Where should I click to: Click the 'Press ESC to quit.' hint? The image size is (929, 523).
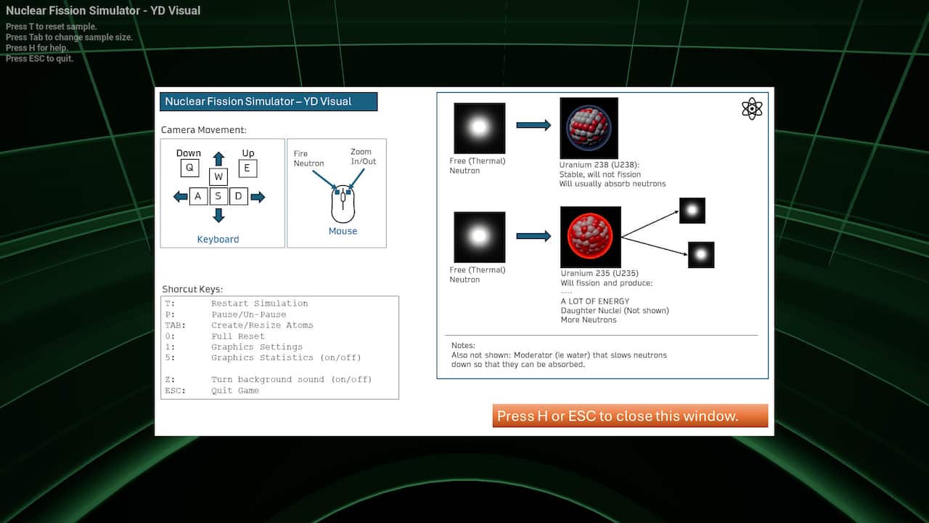[40, 59]
